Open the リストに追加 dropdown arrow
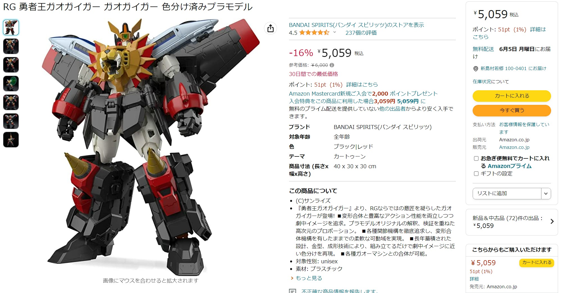This screenshot has height=293, width=562. coord(546,193)
